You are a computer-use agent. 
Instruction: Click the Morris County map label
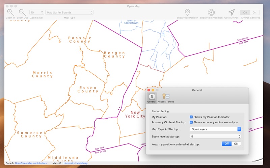43,74
